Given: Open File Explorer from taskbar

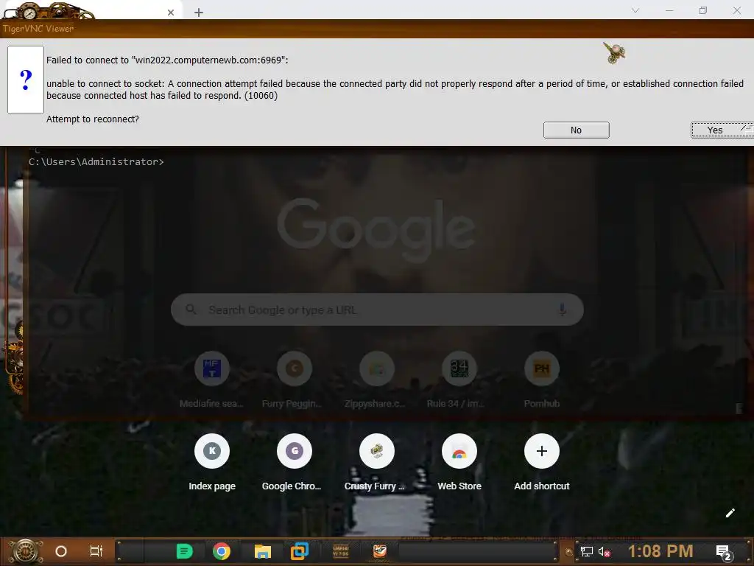Looking at the screenshot, I should point(263,551).
